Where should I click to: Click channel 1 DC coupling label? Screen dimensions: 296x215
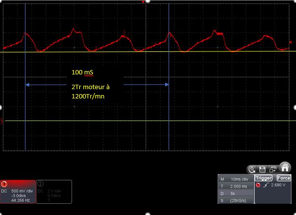tap(4, 191)
